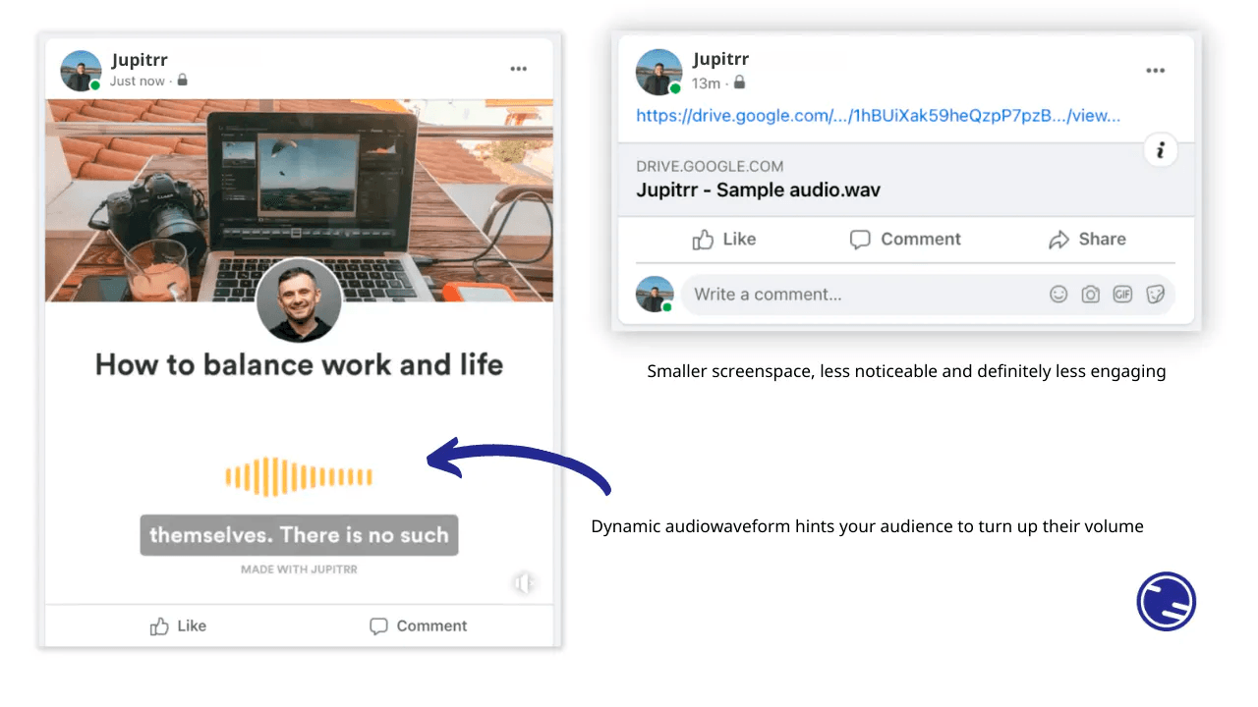The height and width of the screenshot is (707, 1258).
Task: Click the info 'i' icon on link preview
Action: tap(1161, 150)
